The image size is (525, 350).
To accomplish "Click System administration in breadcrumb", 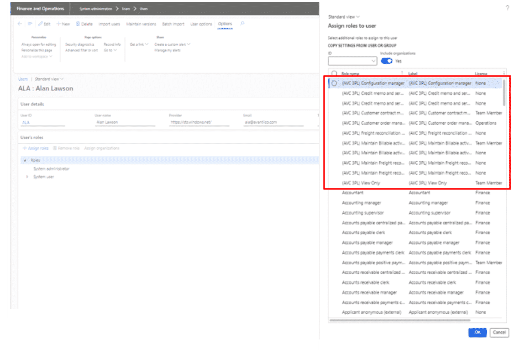I will coord(96,9).
